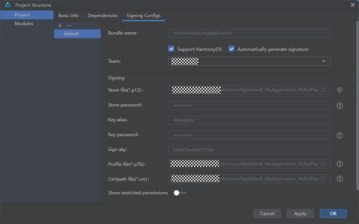Select Modules in the left sidebar

[x=24, y=24]
